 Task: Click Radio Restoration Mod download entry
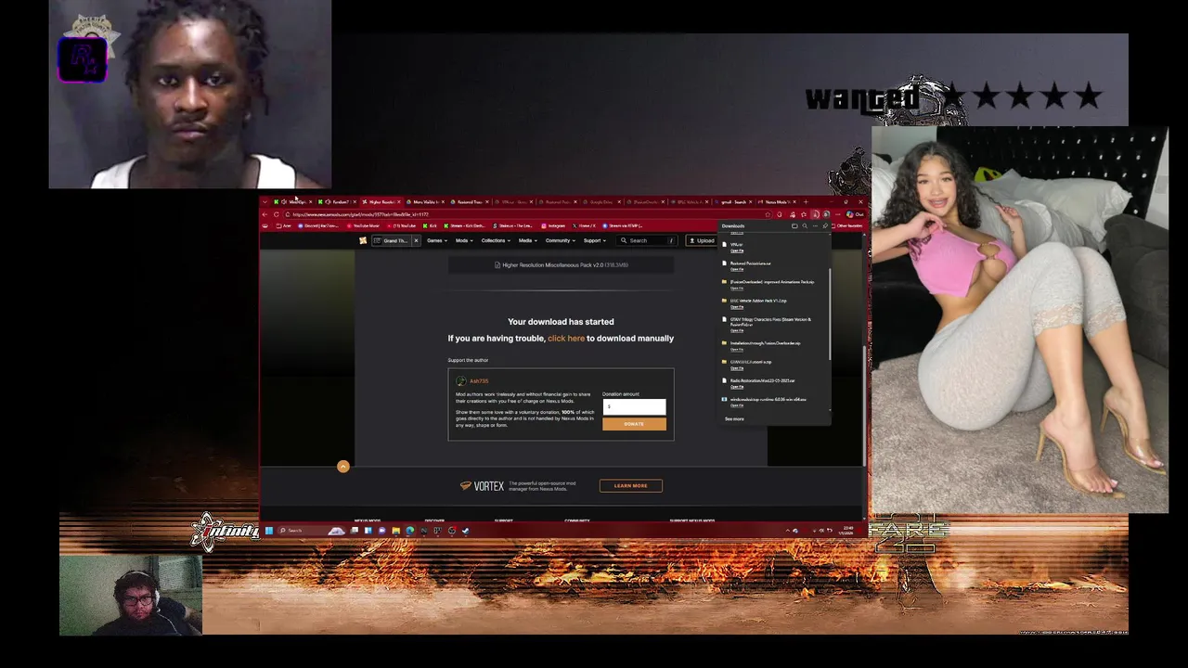(x=763, y=380)
